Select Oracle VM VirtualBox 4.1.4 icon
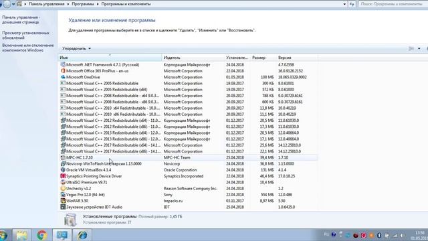The image size is (428, 241). [x=63, y=169]
